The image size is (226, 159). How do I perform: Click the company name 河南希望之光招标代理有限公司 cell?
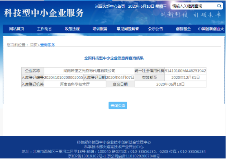click(x=89, y=71)
